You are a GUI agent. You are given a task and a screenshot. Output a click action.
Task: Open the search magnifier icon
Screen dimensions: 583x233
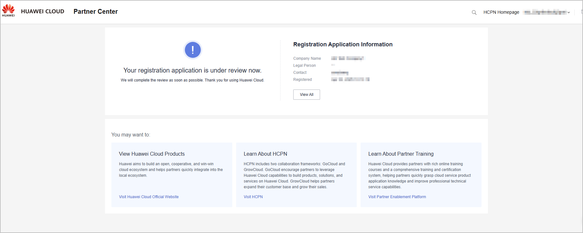pos(474,12)
